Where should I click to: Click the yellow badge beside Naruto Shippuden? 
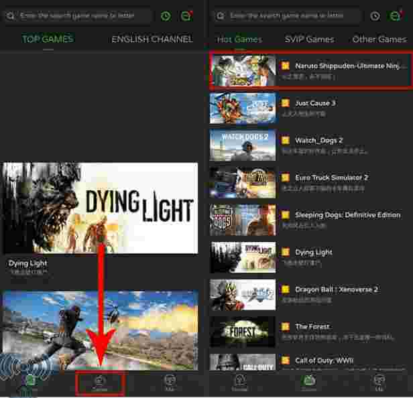click(x=285, y=66)
